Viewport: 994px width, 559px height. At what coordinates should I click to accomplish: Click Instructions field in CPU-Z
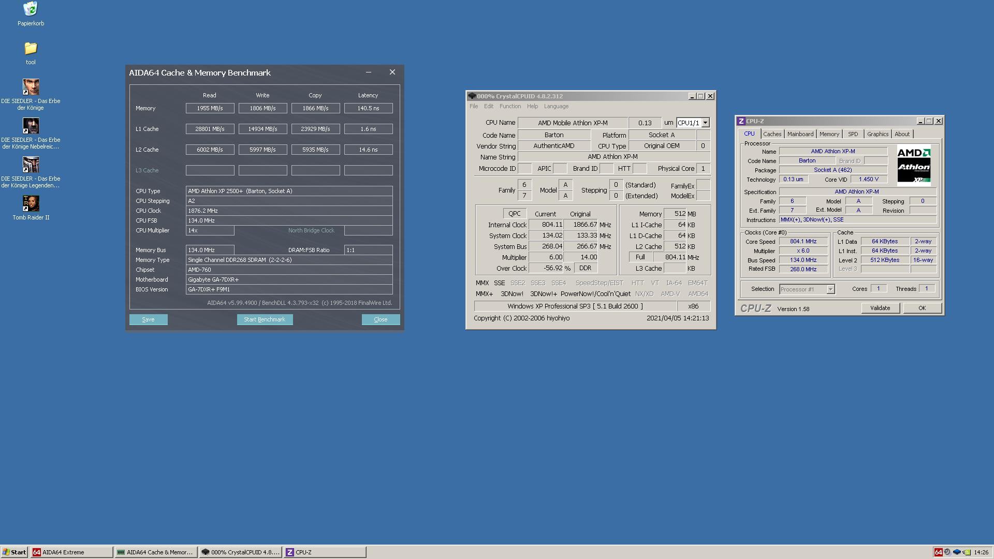coord(857,220)
